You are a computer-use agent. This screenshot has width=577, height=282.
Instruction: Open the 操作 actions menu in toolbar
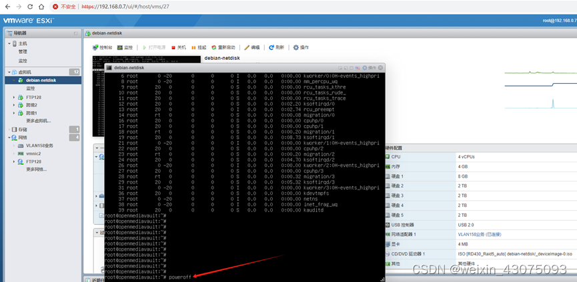301,47
